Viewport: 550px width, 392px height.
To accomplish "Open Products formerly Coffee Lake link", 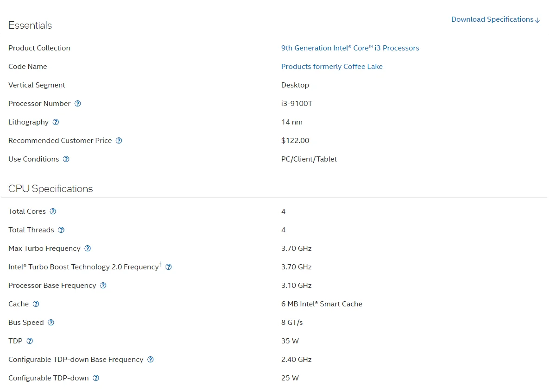I will click(x=332, y=67).
